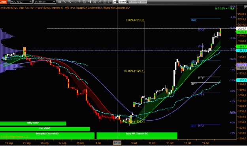Click the 07:00 time marker on axis

pyautogui.click(x=117, y=143)
